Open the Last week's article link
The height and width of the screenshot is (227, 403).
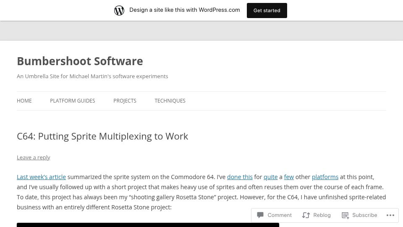pyautogui.click(x=42, y=177)
